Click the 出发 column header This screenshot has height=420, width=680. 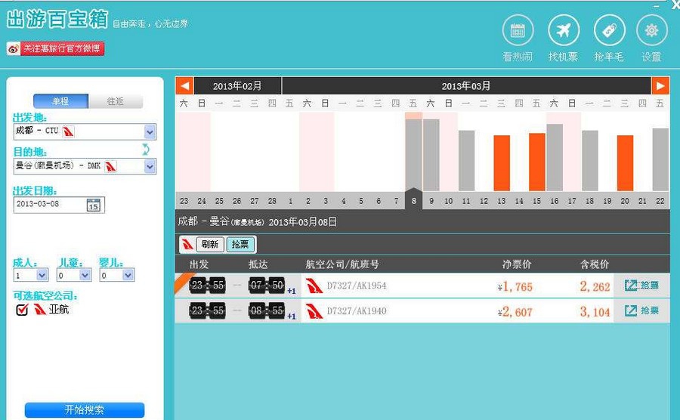(x=199, y=264)
